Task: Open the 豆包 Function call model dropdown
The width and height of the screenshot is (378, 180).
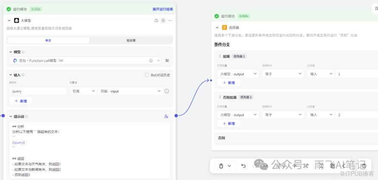Action: click(x=85, y=61)
